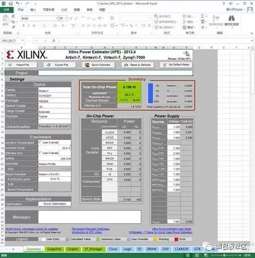Click the Project name input field
This screenshot has height=258, width=255.
pos(116,73)
